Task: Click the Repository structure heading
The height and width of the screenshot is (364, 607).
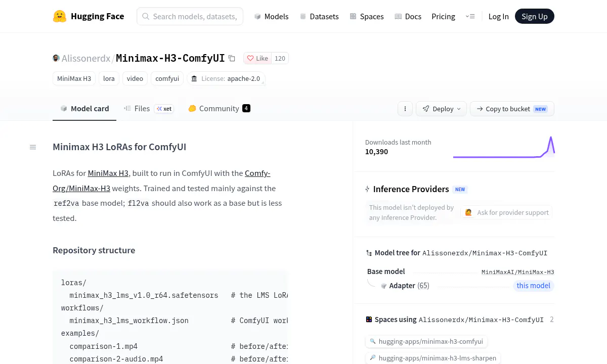Action: click(94, 250)
